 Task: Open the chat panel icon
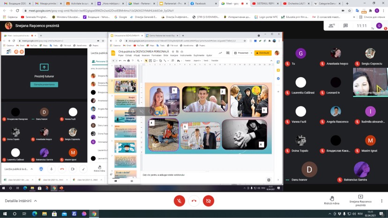coord(345,26)
